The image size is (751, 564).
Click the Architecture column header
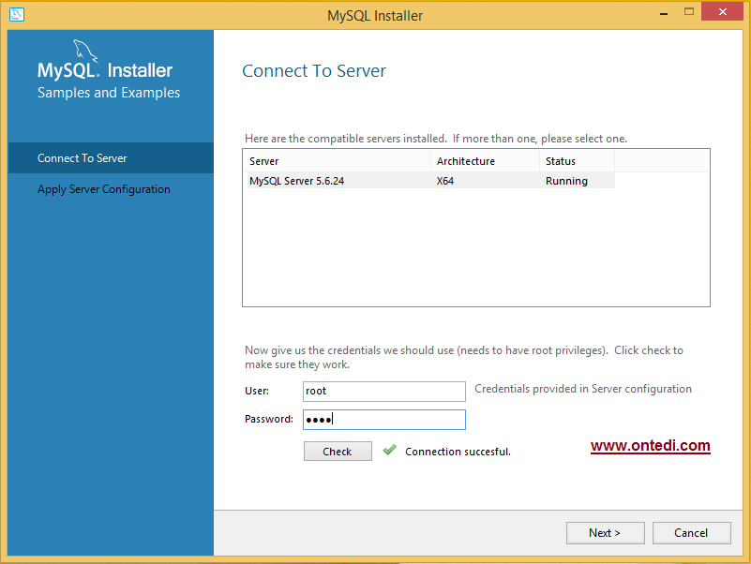485,161
